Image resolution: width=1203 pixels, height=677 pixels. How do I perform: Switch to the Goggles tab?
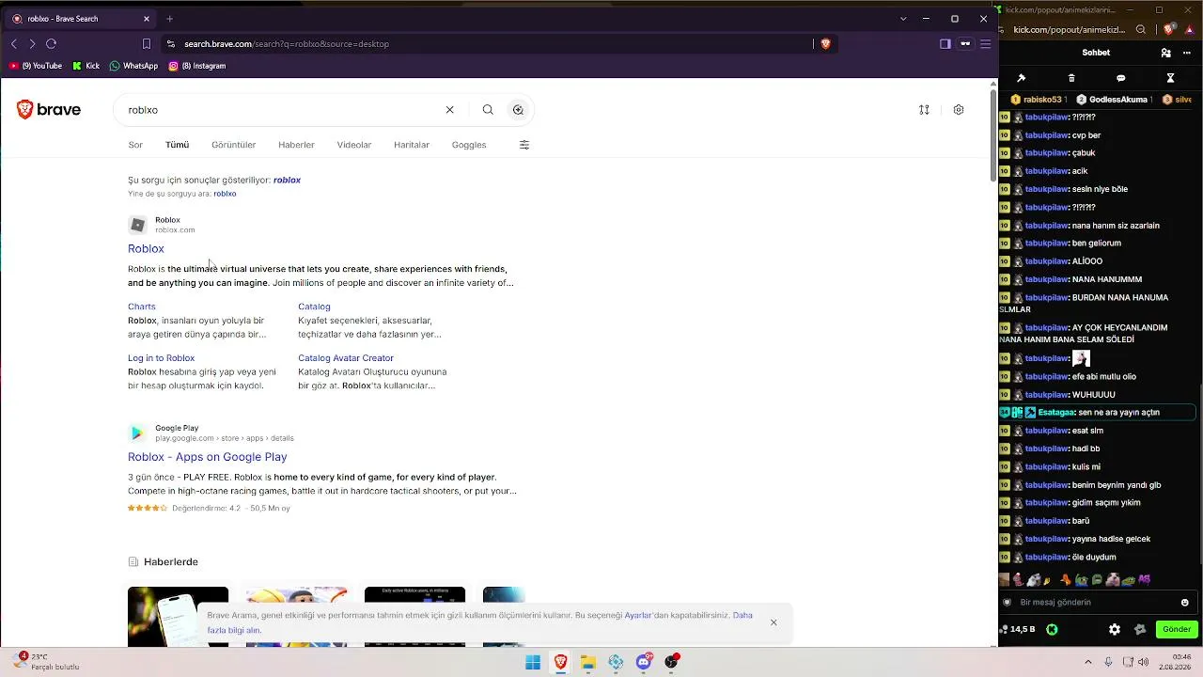pyautogui.click(x=469, y=145)
